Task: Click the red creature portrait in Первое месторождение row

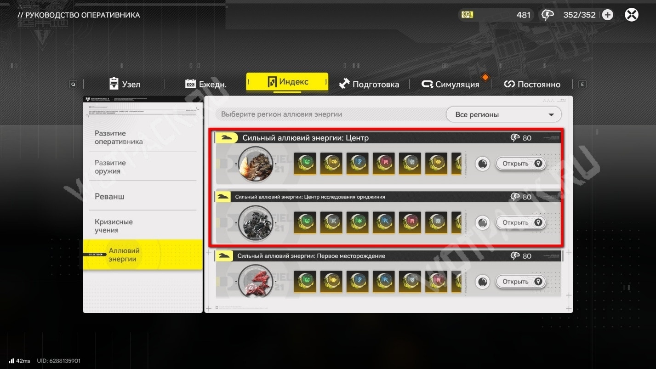Action: (x=256, y=282)
